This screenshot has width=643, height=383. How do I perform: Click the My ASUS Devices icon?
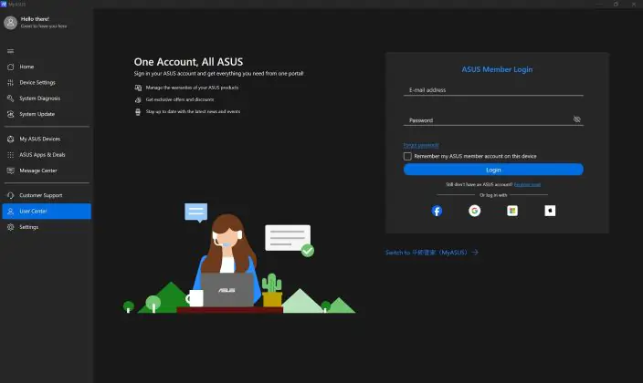(x=11, y=140)
